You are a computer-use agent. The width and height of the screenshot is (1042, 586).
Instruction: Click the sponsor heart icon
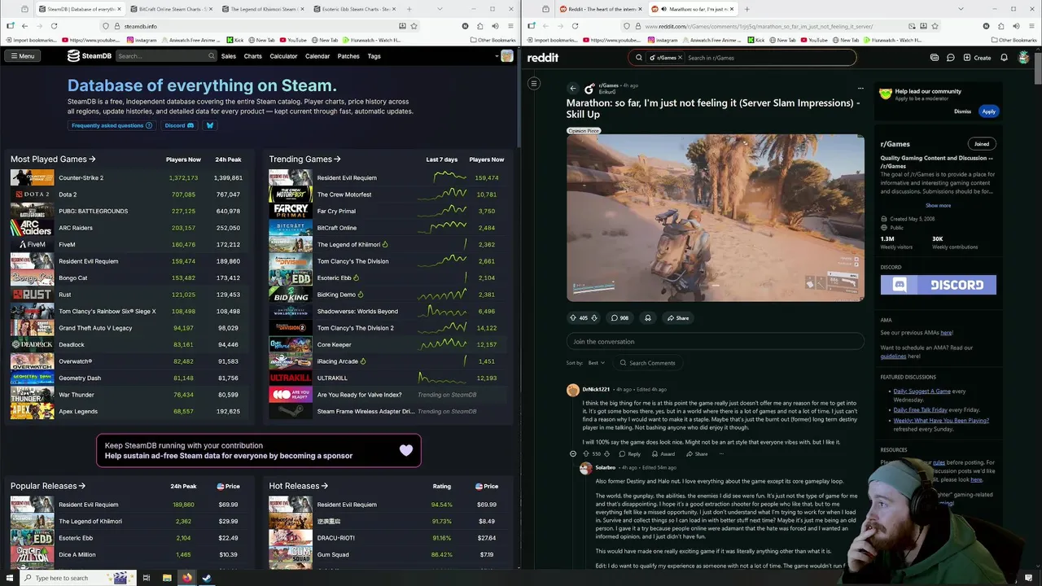[405, 450]
